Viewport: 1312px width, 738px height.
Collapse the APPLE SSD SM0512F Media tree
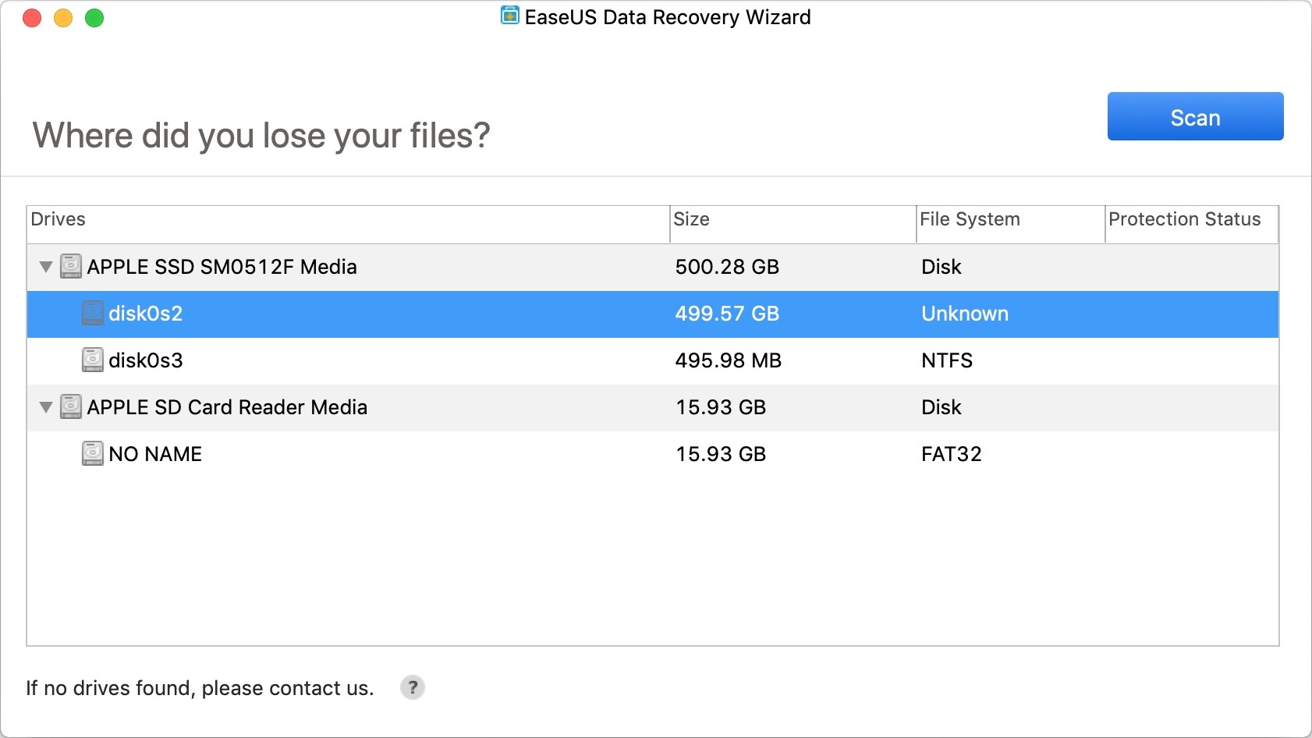(46, 267)
